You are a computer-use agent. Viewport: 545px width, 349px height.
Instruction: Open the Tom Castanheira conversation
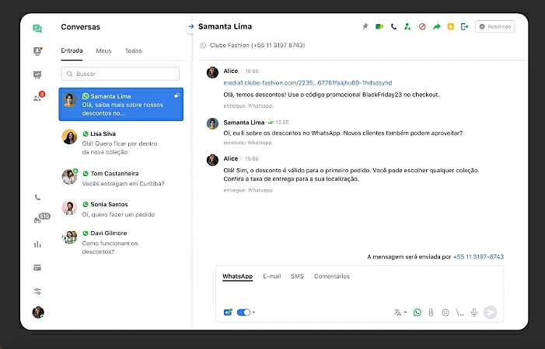click(x=121, y=178)
